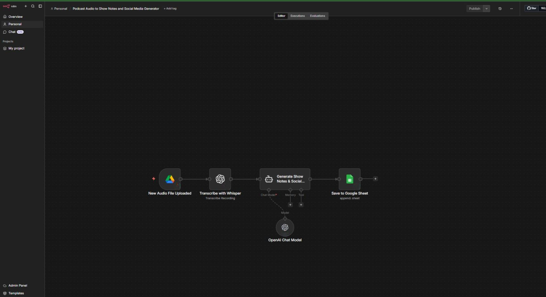
Task: Switch to the Evaluations tab
Action: pos(317,16)
